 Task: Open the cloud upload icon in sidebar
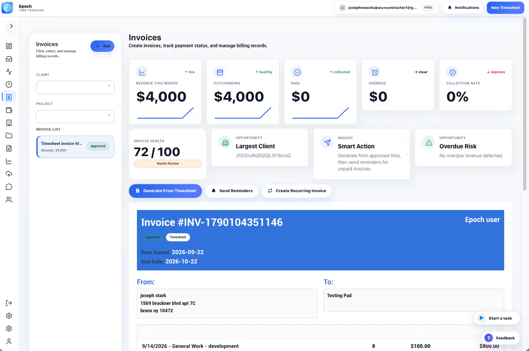pos(9,174)
